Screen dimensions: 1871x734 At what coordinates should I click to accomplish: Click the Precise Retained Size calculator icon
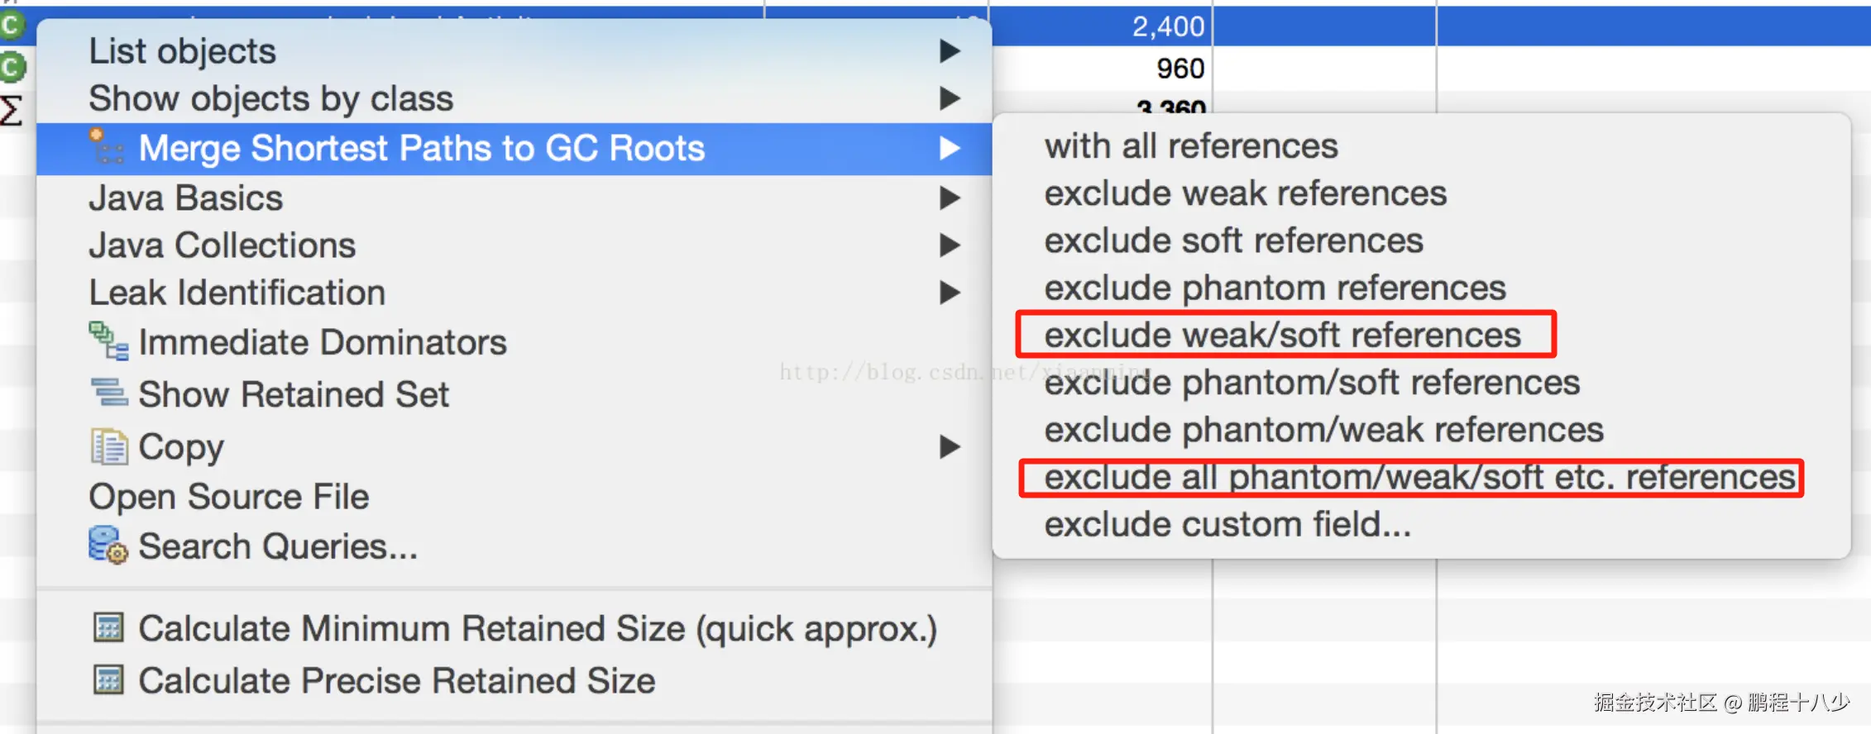click(108, 680)
